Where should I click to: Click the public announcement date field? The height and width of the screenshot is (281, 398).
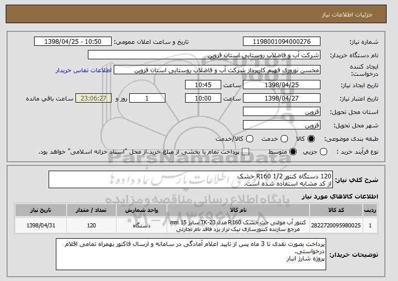[73, 42]
